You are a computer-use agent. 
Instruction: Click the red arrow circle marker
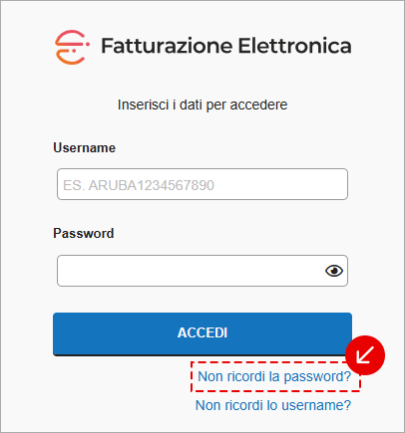[x=365, y=355]
